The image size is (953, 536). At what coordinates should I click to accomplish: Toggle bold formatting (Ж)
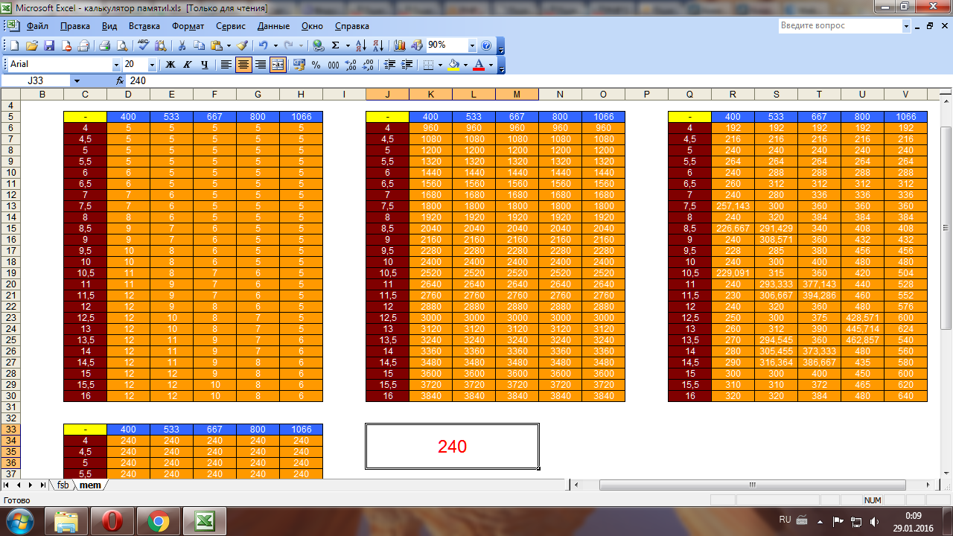pyautogui.click(x=170, y=65)
